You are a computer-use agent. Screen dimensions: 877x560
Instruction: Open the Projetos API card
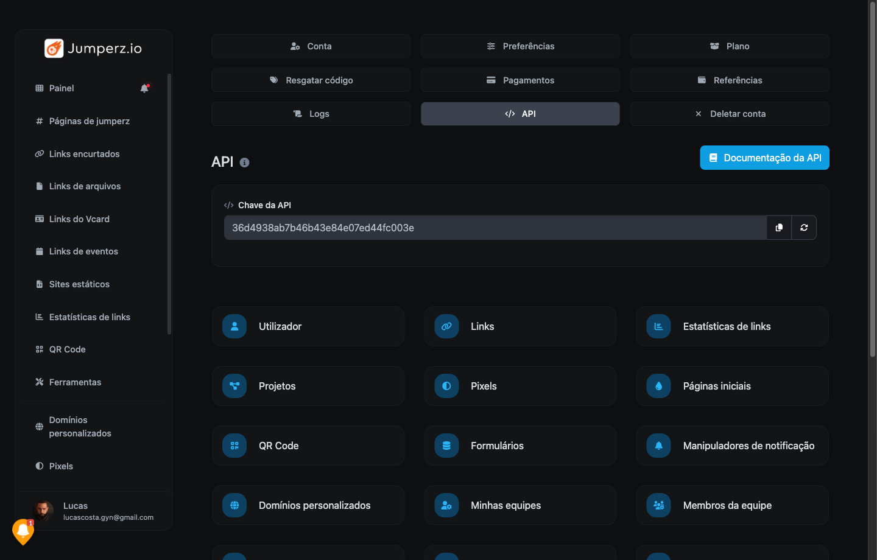[308, 386]
